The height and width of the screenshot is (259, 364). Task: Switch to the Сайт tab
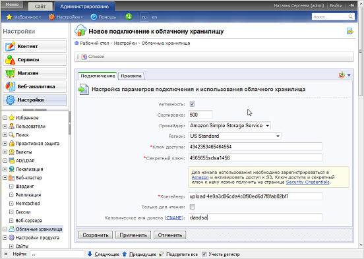point(40,7)
